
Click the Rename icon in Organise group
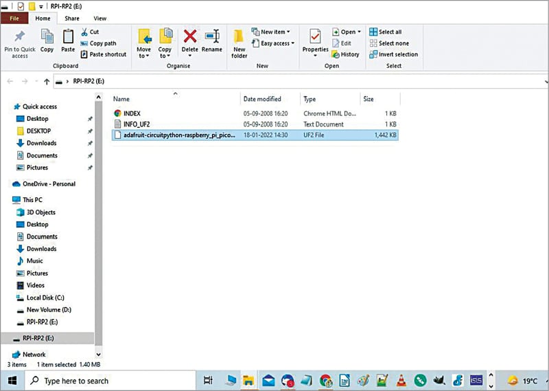click(211, 36)
